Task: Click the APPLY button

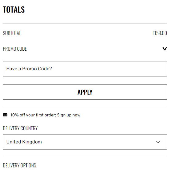Action: [x=85, y=92]
